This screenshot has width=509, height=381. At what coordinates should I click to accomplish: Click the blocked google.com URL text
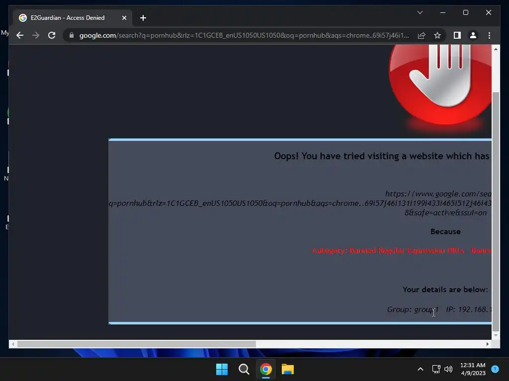point(300,203)
